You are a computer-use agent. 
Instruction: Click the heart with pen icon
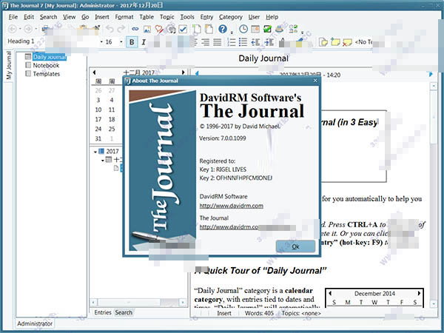click(159, 29)
